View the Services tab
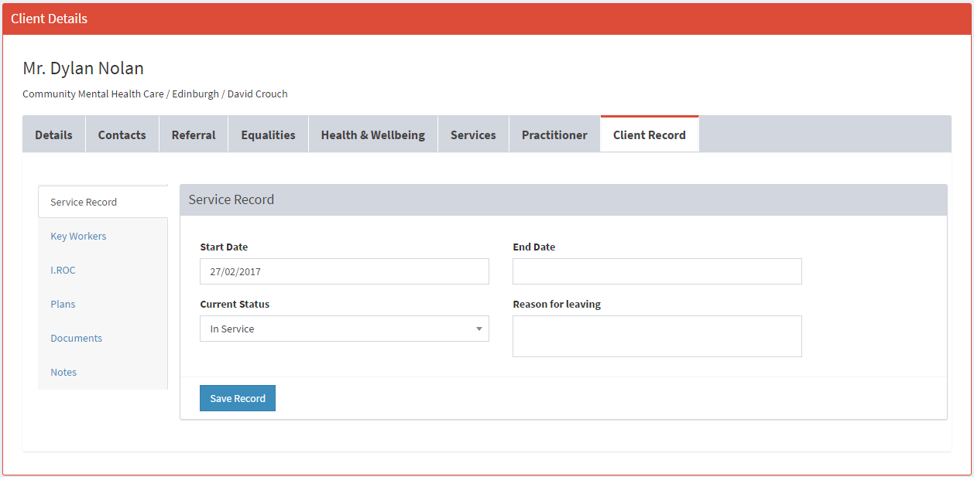 point(473,135)
